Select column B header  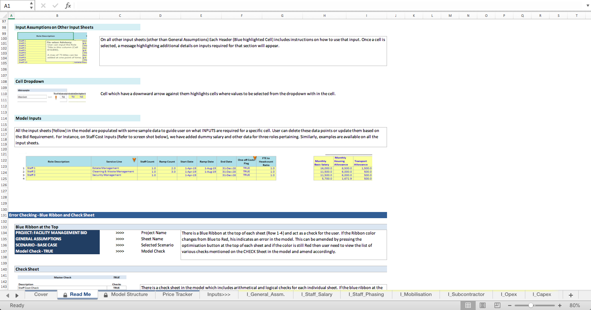[x=57, y=16]
